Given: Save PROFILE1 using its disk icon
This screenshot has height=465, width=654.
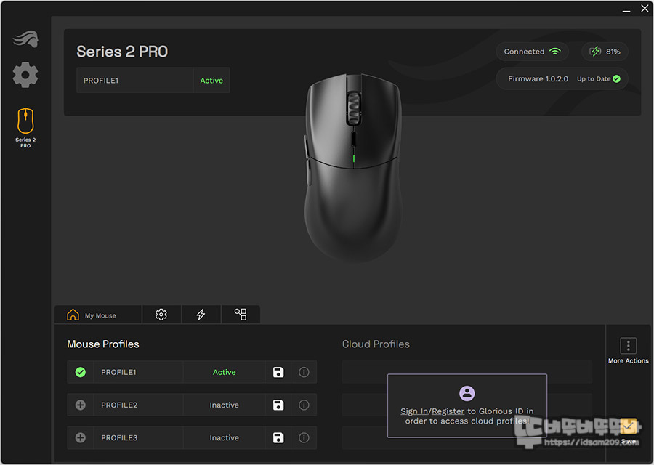Looking at the screenshot, I should point(278,372).
